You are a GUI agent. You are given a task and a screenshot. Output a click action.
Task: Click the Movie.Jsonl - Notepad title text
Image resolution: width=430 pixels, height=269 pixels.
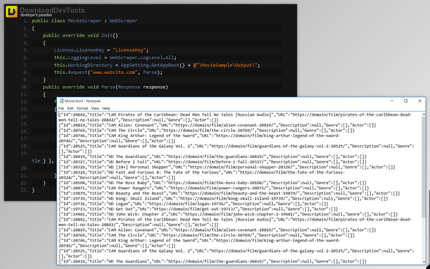point(83,101)
